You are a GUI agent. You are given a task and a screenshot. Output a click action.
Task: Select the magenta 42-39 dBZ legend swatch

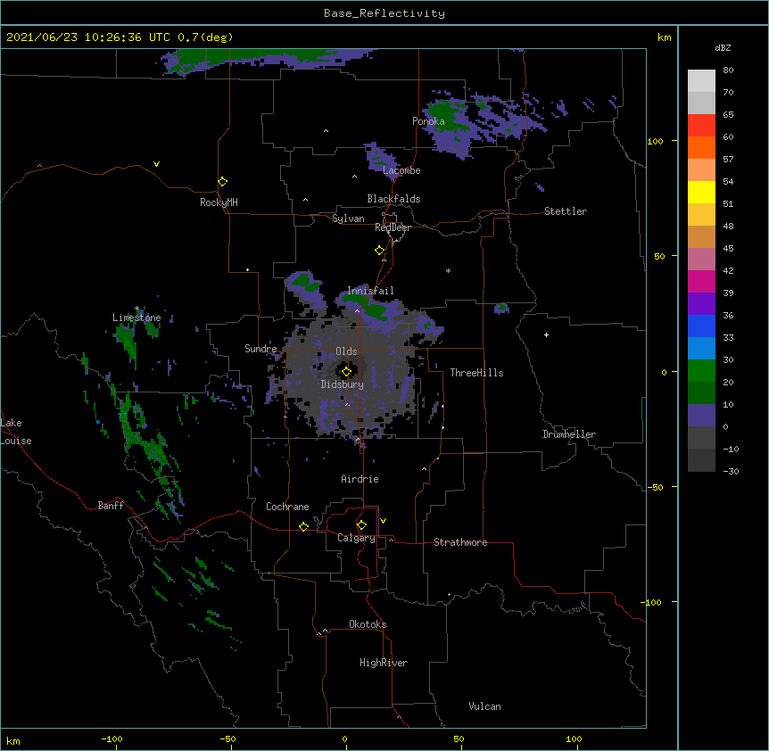(701, 281)
